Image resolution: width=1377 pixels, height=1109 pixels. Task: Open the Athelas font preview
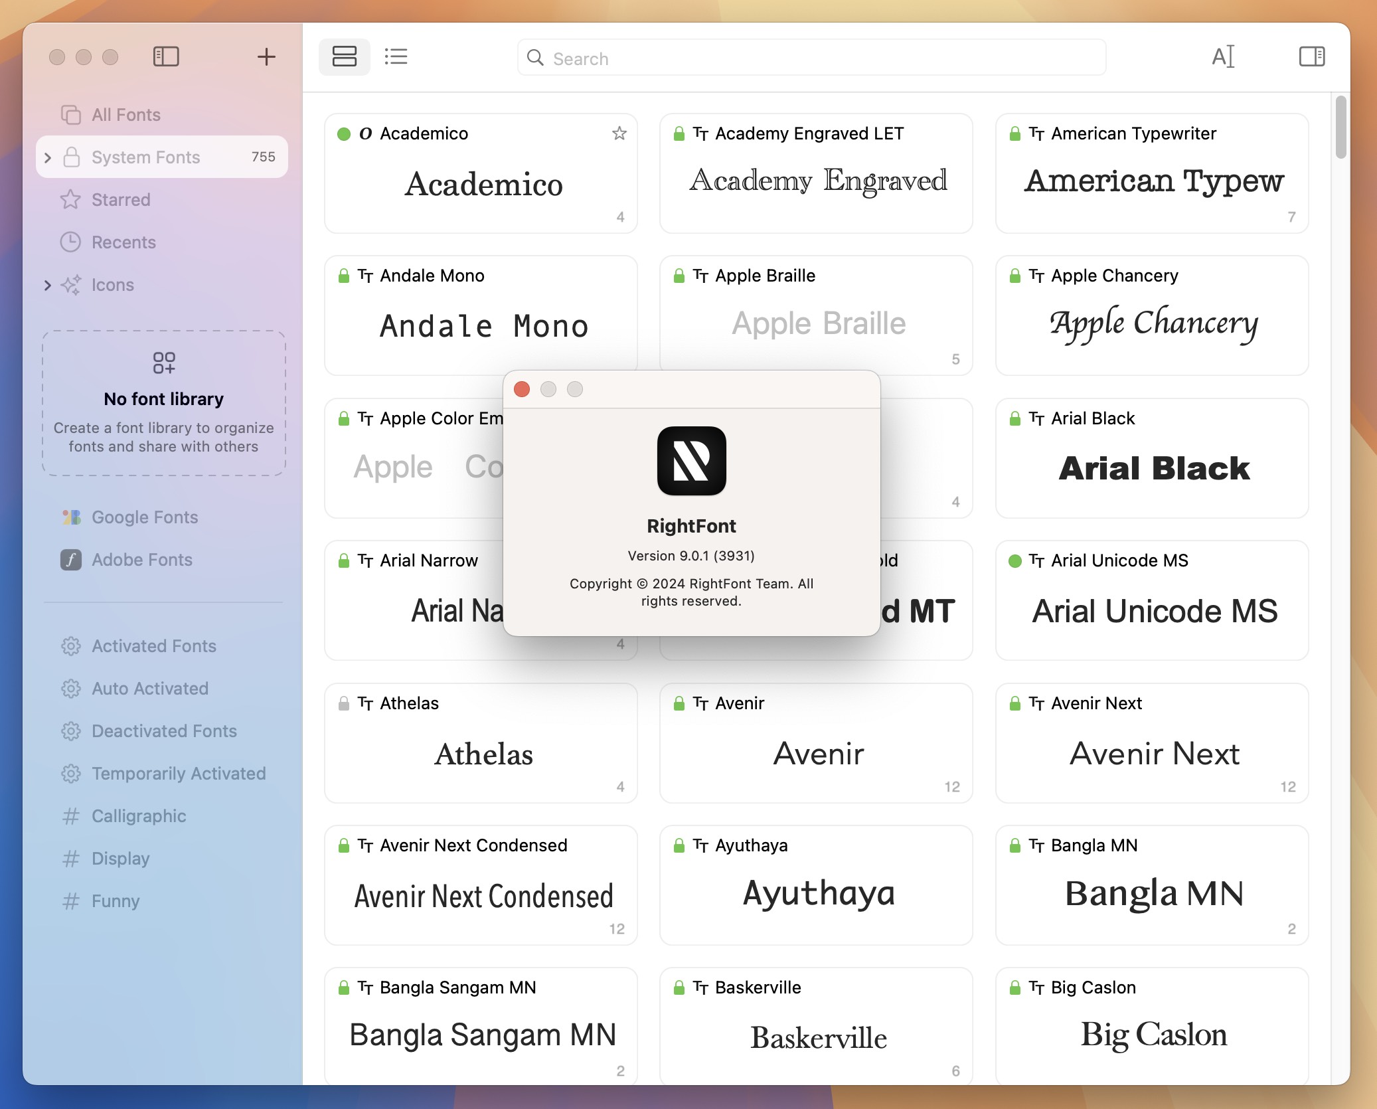(x=483, y=754)
